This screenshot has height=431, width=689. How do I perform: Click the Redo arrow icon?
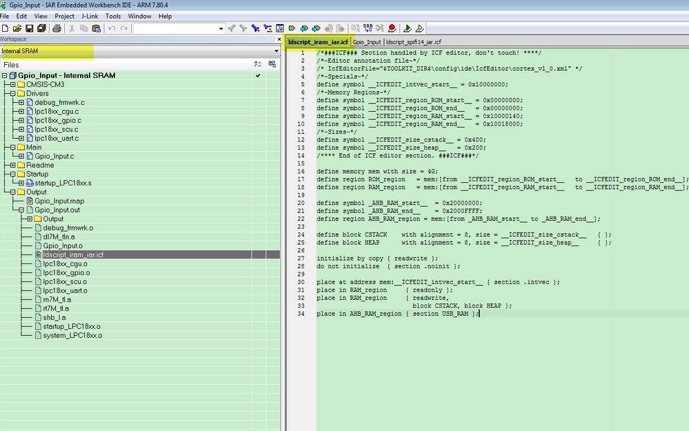tap(124, 28)
